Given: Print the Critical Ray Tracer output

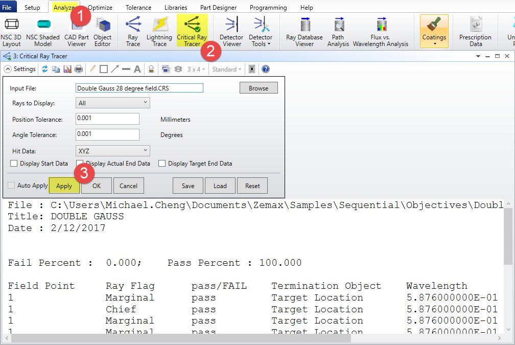Looking at the screenshot, I should point(79,69).
